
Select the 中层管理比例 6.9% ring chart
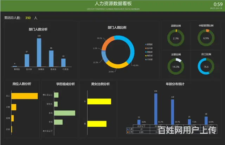click(x=206, y=38)
